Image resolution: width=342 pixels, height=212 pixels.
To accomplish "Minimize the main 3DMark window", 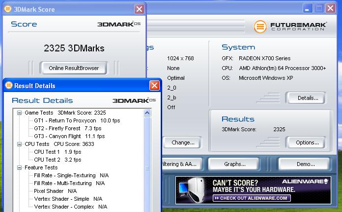I will pyautogui.click(x=307, y=8).
